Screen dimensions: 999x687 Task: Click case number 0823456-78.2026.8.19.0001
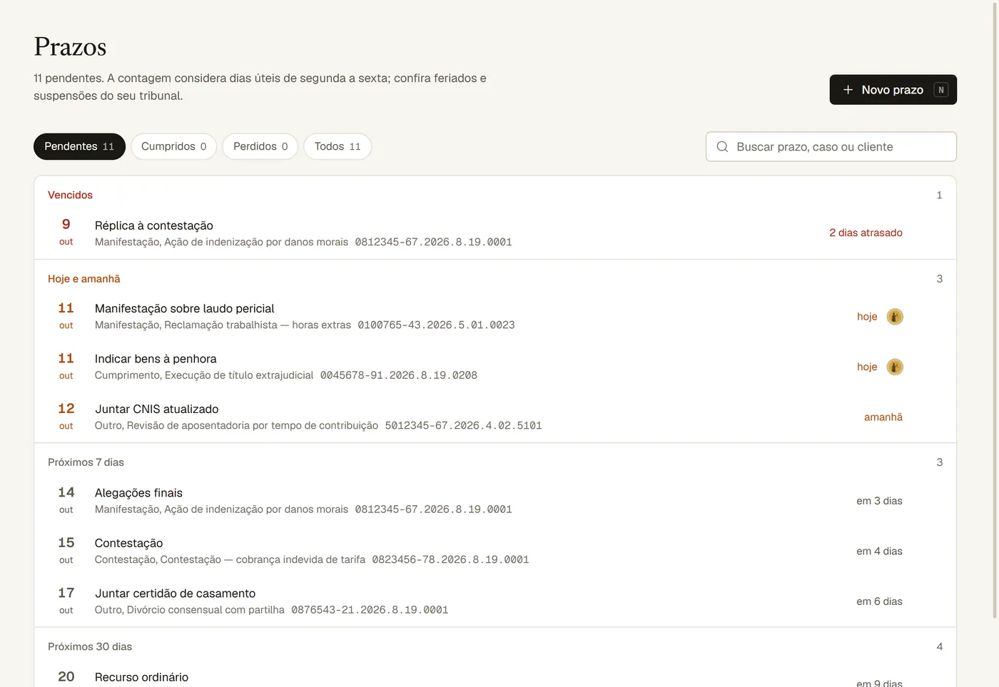450,560
